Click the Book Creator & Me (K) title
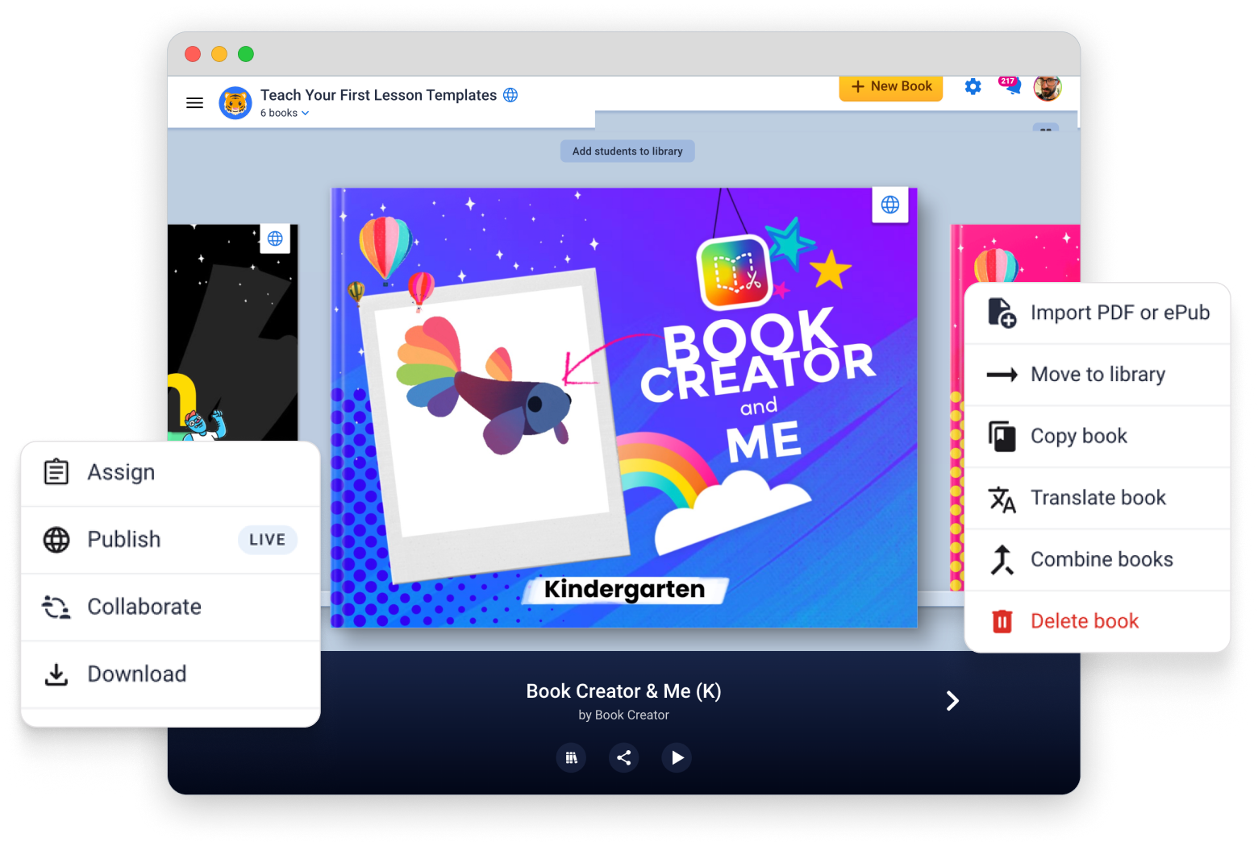Image resolution: width=1258 pixels, height=846 pixels. pos(624,691)
